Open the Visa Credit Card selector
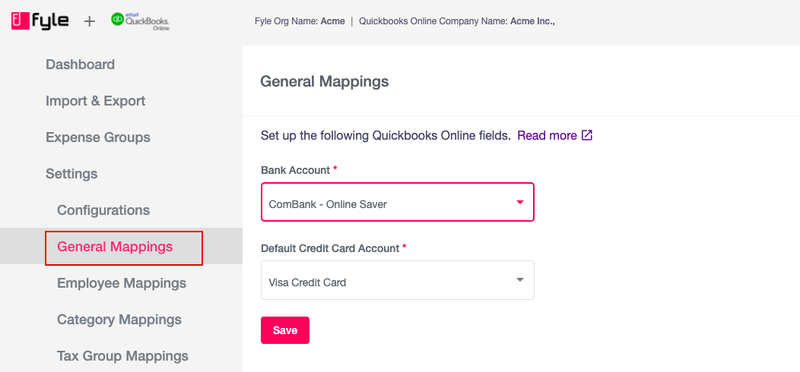800x372 pixels. (x=398, y=280)
